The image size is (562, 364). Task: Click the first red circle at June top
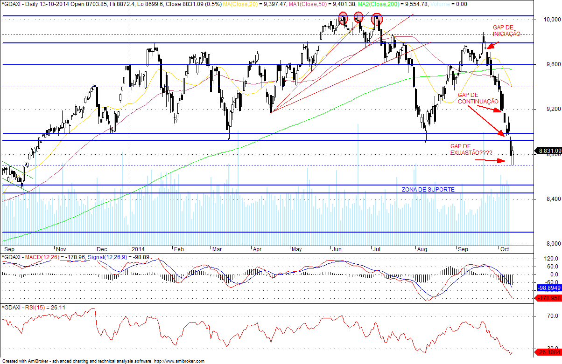pos(343,18)
